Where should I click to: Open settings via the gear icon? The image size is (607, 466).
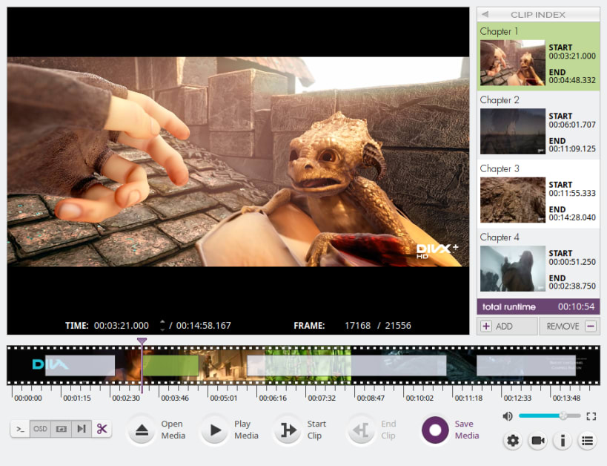(x=513, y=441)
